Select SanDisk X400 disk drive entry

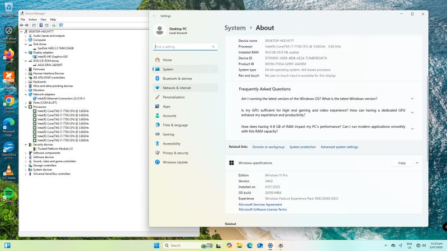click(x=55, y=49)
